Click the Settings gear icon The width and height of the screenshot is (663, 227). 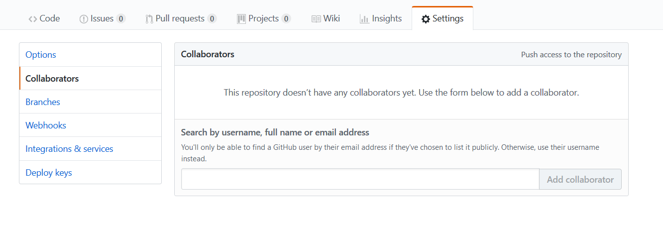[x=426, y=19]
